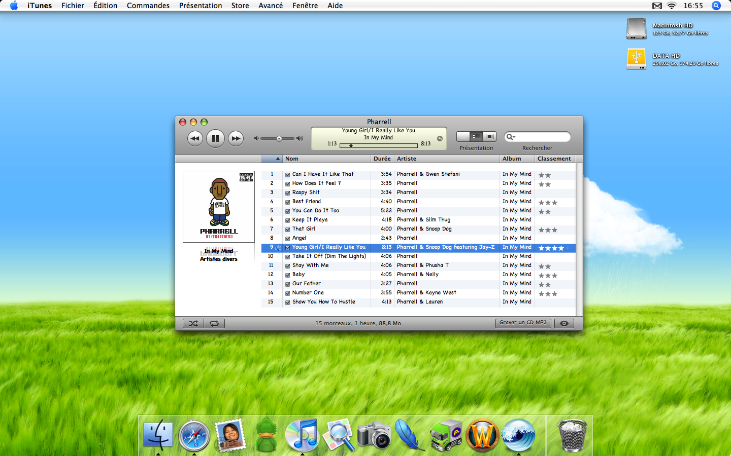The image size is (731, 456).
Task: Open the Fichier menu
Action: (73, 6)
